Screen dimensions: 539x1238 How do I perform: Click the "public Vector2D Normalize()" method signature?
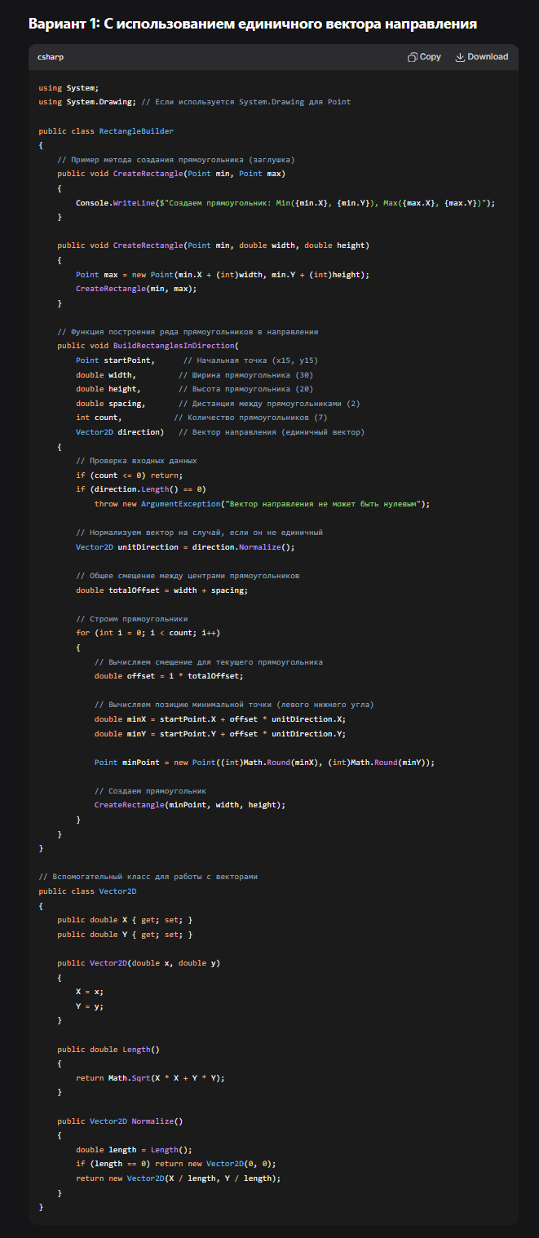121,1121
